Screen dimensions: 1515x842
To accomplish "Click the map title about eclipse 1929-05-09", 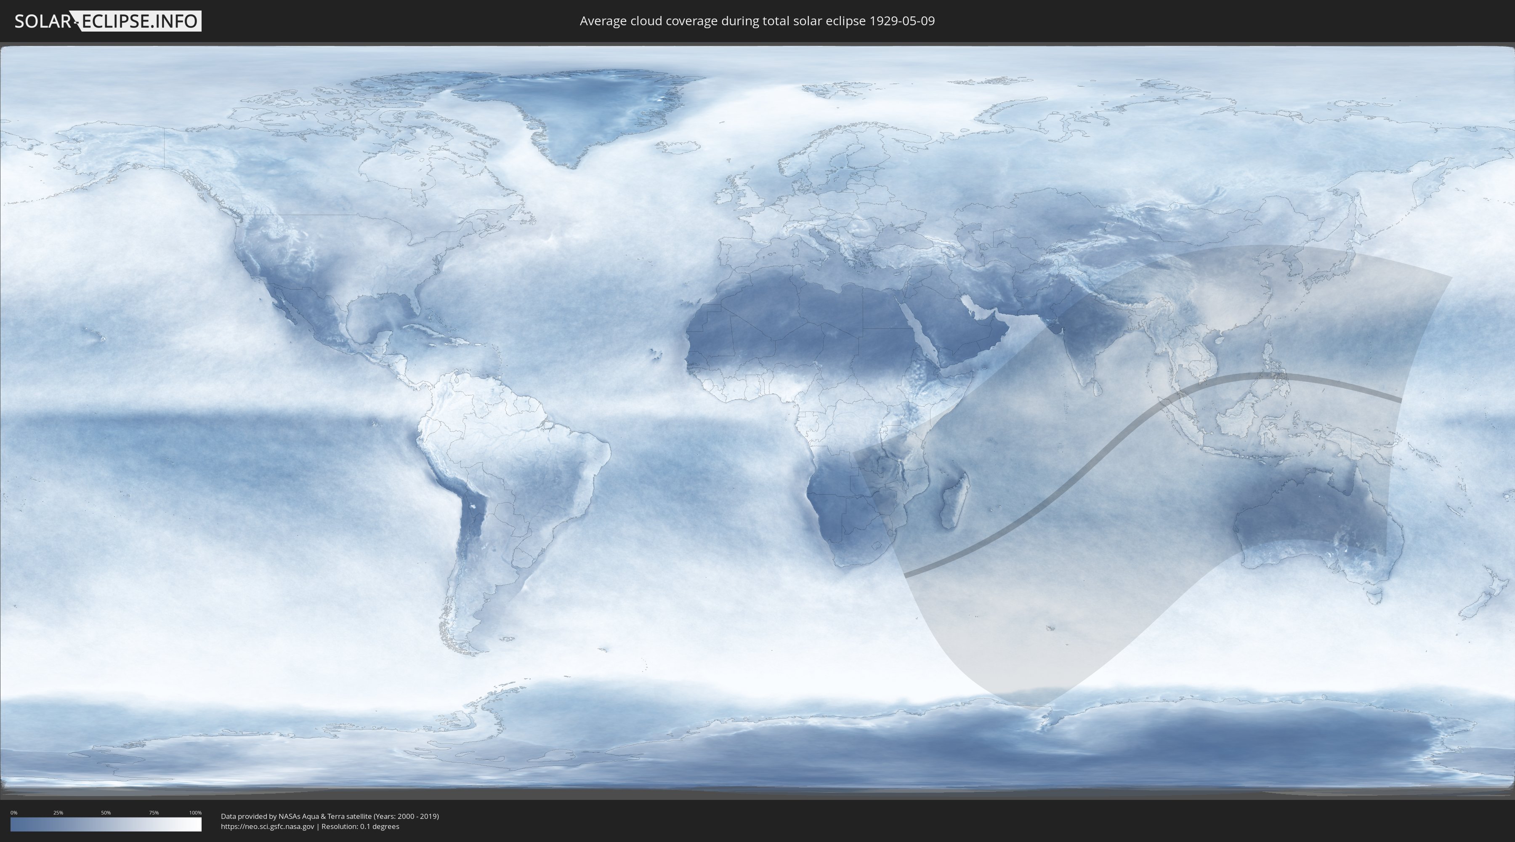I will pyautogui.click(x=757, y=21).
